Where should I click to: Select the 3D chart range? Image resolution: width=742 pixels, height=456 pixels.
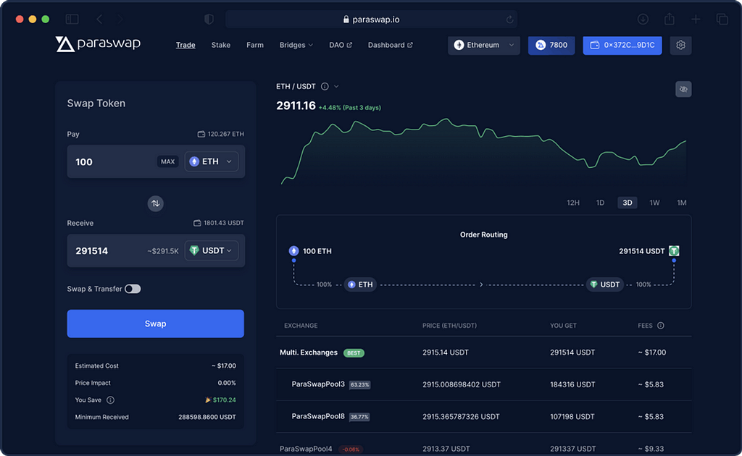pyautogui.click(x=627, y=203)
